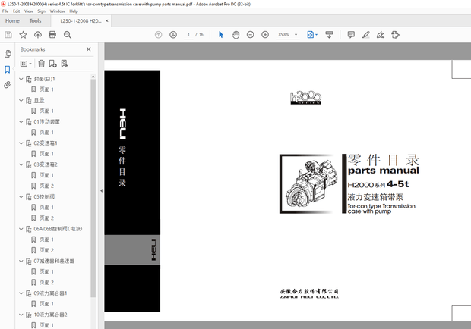Add a comment with speech bubble icon

tap(351, 35)
